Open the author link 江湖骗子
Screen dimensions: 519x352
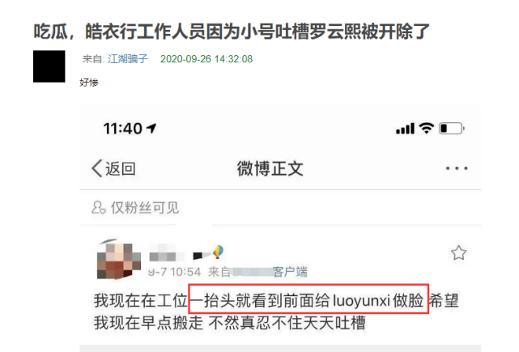click(128, 59)
